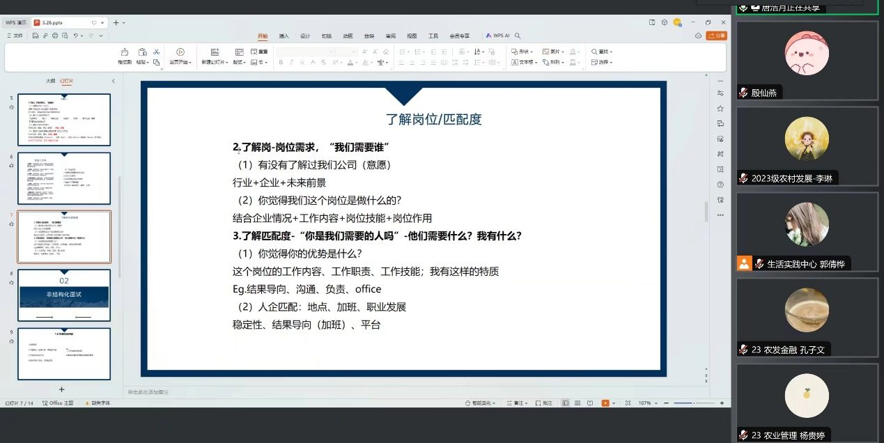Open the 插入 ribbon tab
The image size is (884, 443).
pyautogui.click(x=284, y=36)
